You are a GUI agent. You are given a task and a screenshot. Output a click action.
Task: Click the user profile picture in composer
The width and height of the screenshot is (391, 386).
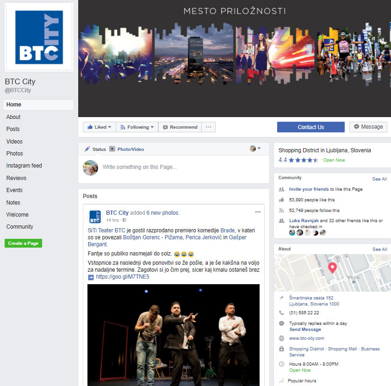pyautogui.click(x=90, y=168)
